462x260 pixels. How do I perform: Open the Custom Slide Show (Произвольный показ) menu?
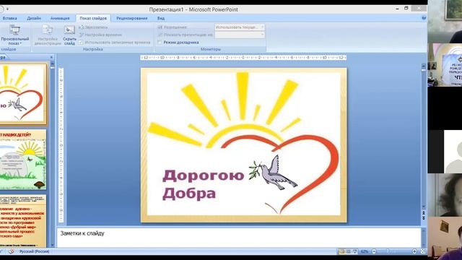[x=14, y=35]
